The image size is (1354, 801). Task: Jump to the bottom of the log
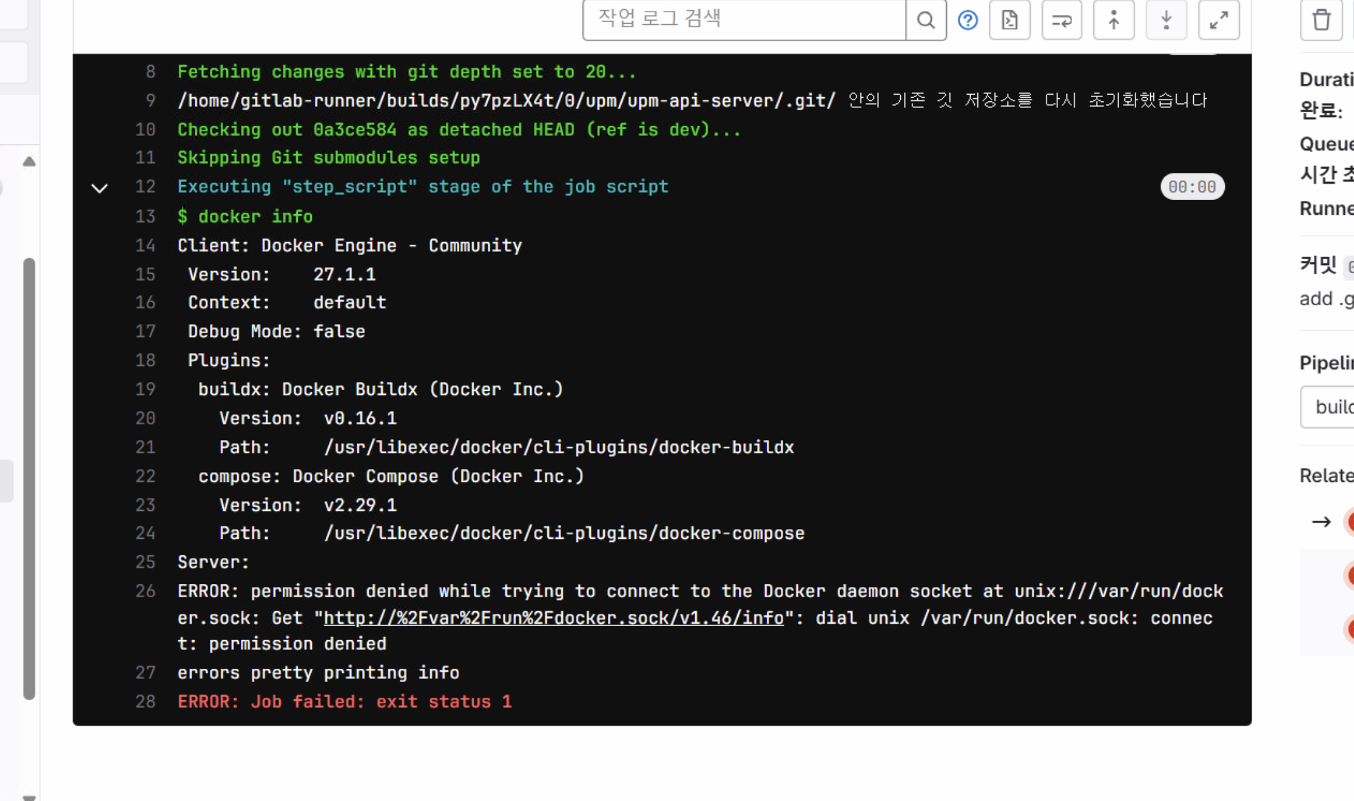pyautogui.click(x=1166, y=20)
